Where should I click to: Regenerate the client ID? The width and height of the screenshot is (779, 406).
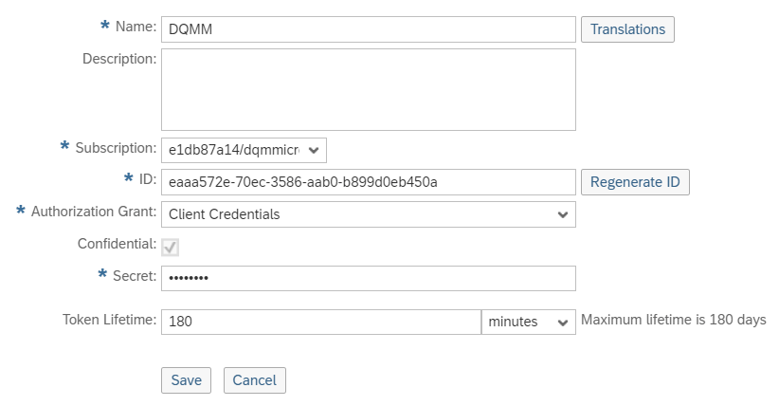click(635, 182)
